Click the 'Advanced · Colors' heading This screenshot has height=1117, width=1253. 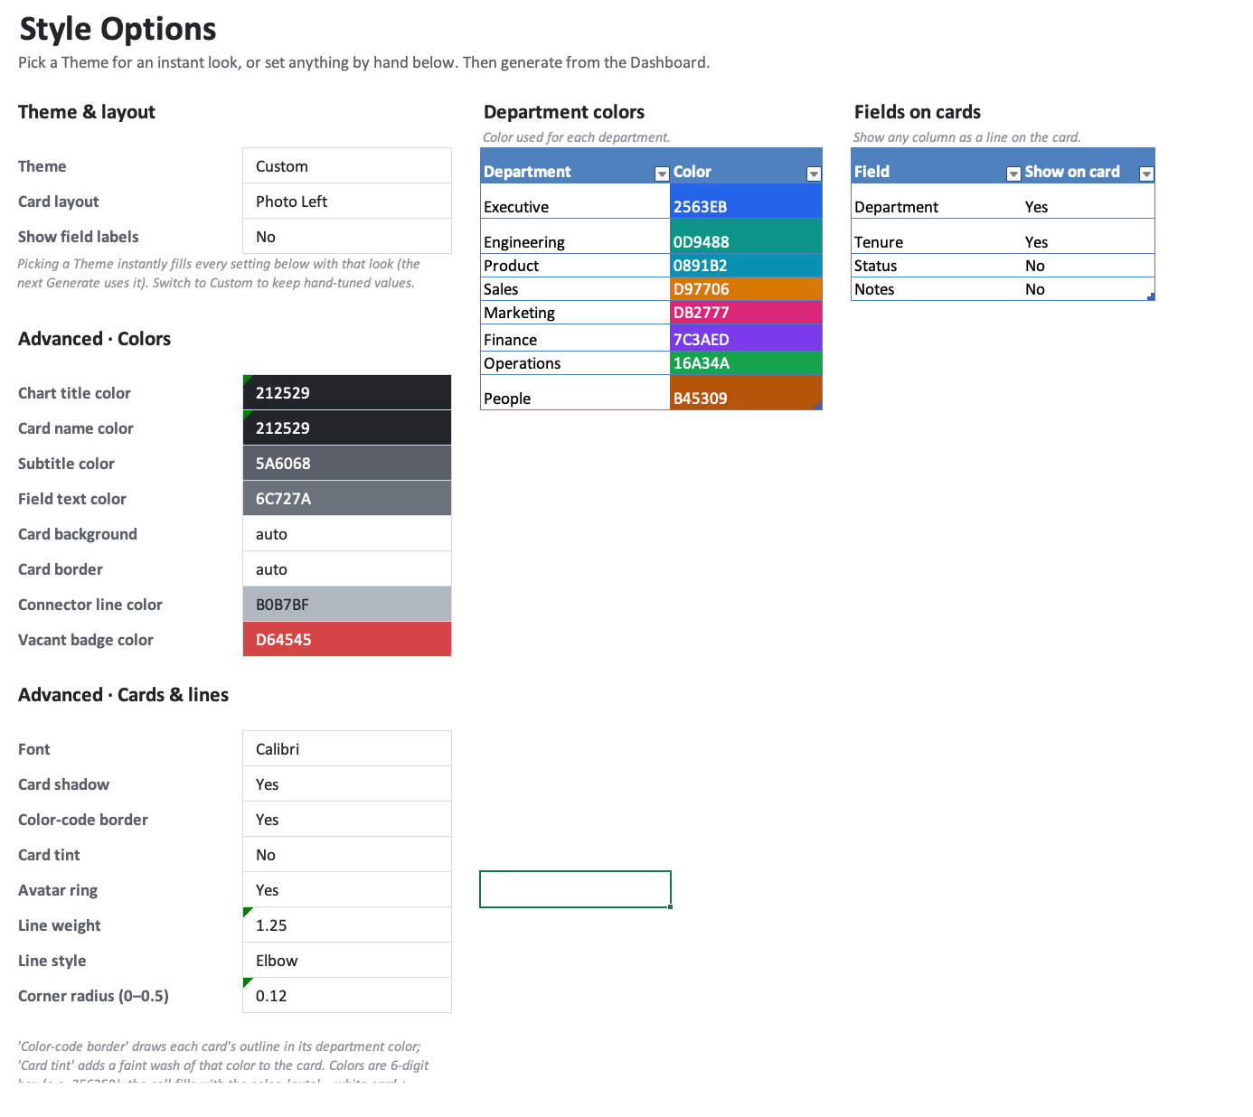tap(94, 339)
